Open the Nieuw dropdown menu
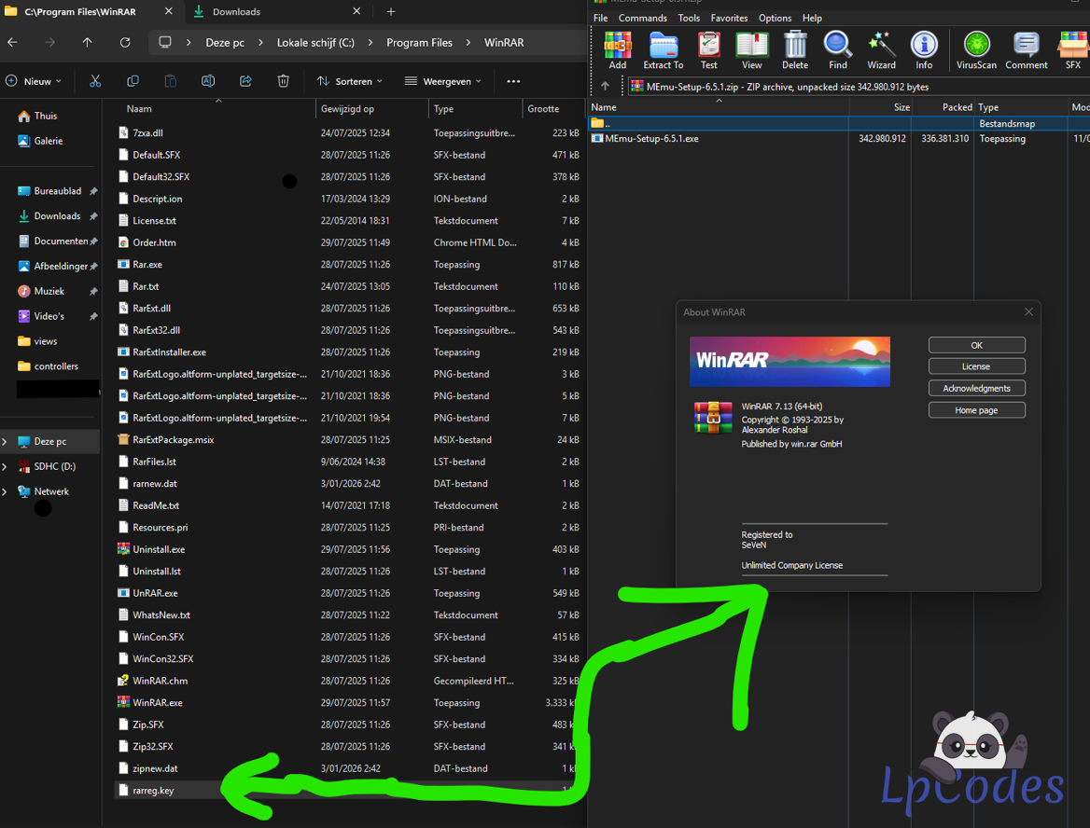 tap(34, 81)
